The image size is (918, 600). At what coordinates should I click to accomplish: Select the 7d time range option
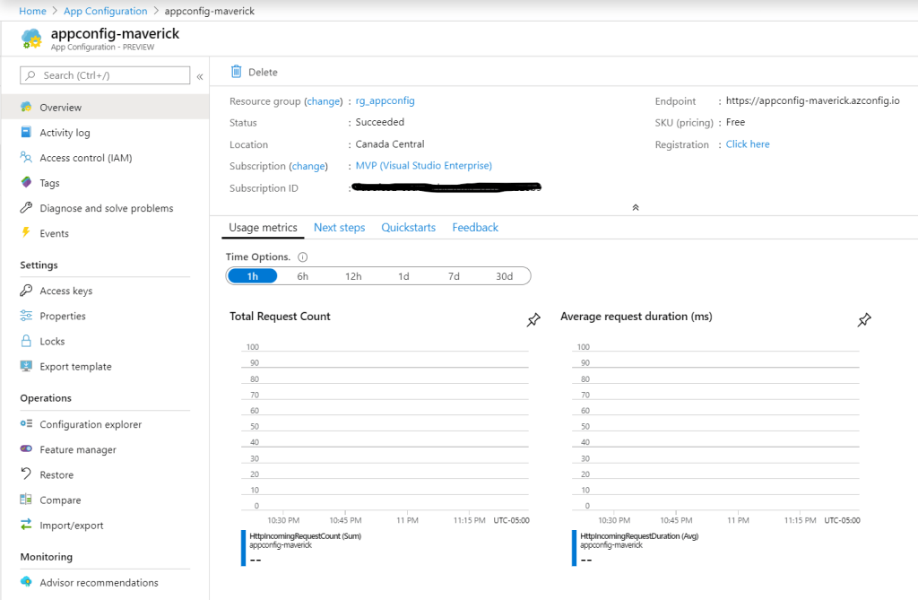point(454,276)
